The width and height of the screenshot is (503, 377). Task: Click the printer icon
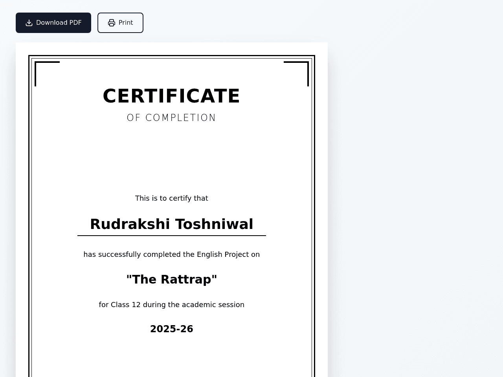click(x=112, y=23)
